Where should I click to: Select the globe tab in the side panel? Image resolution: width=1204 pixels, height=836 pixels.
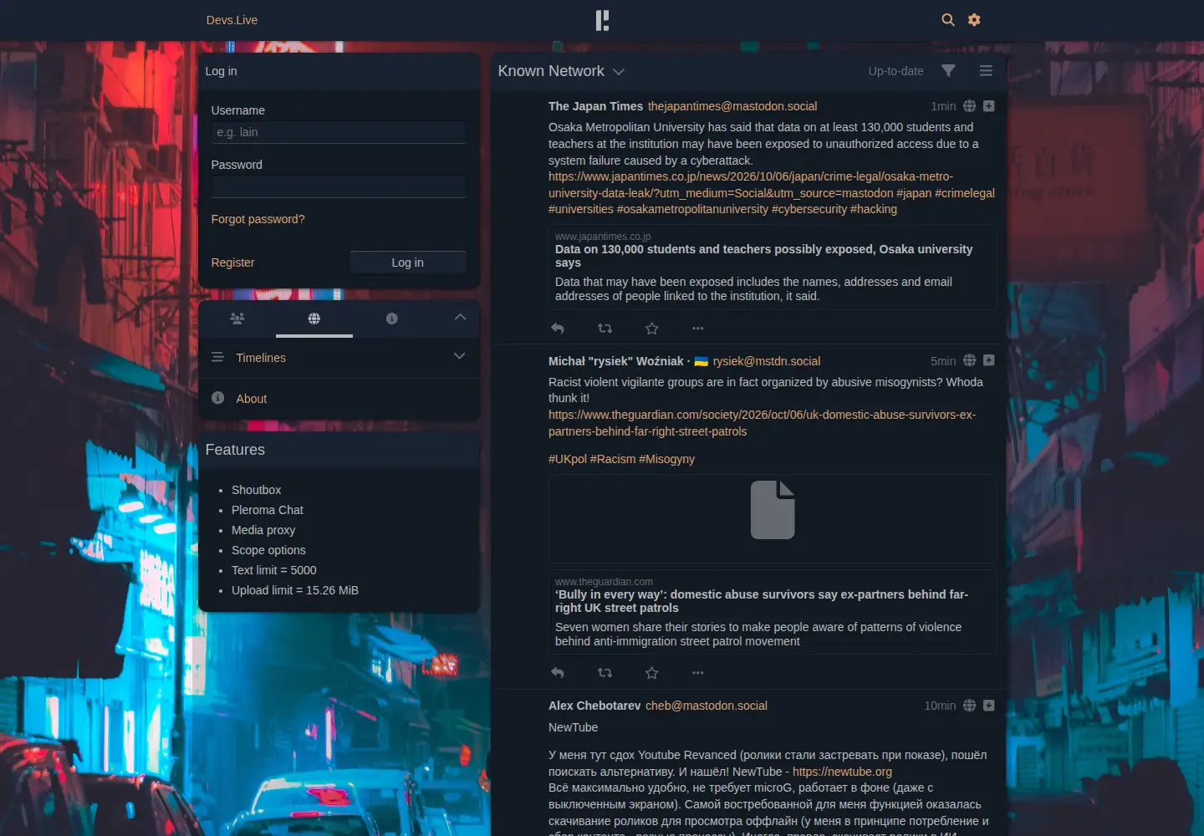click(x=314, y=319)
